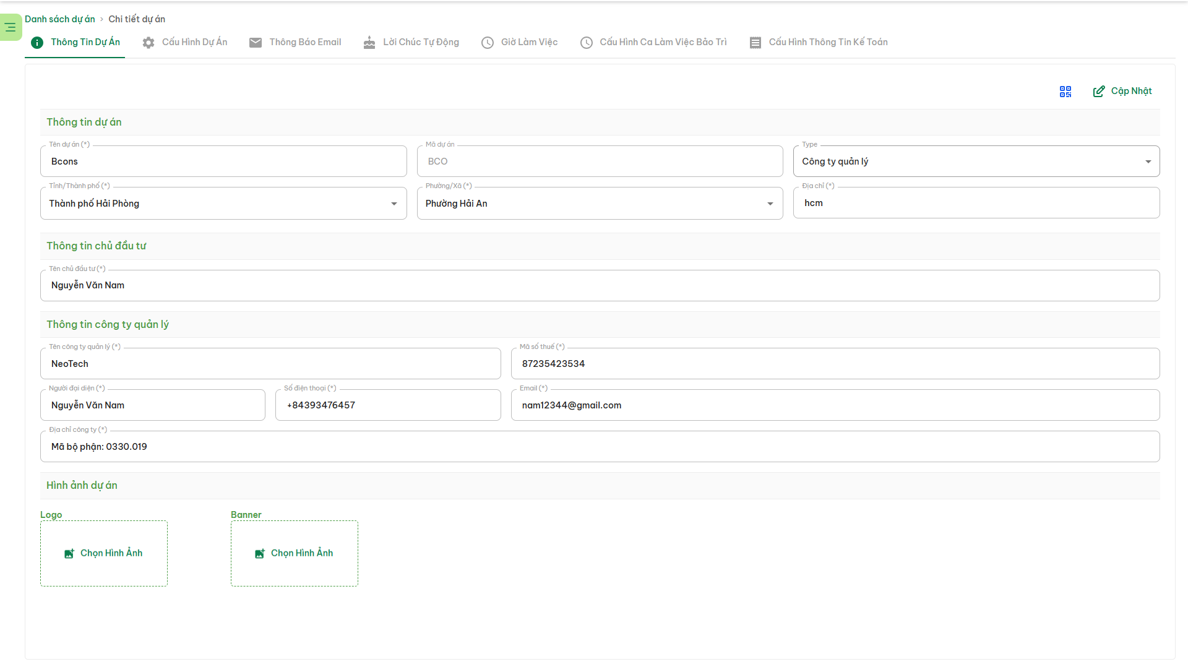Viewport: 1188px width, 672px height.
Task: Click the Mã số thuế field
Action: click(x=835, y=364)
